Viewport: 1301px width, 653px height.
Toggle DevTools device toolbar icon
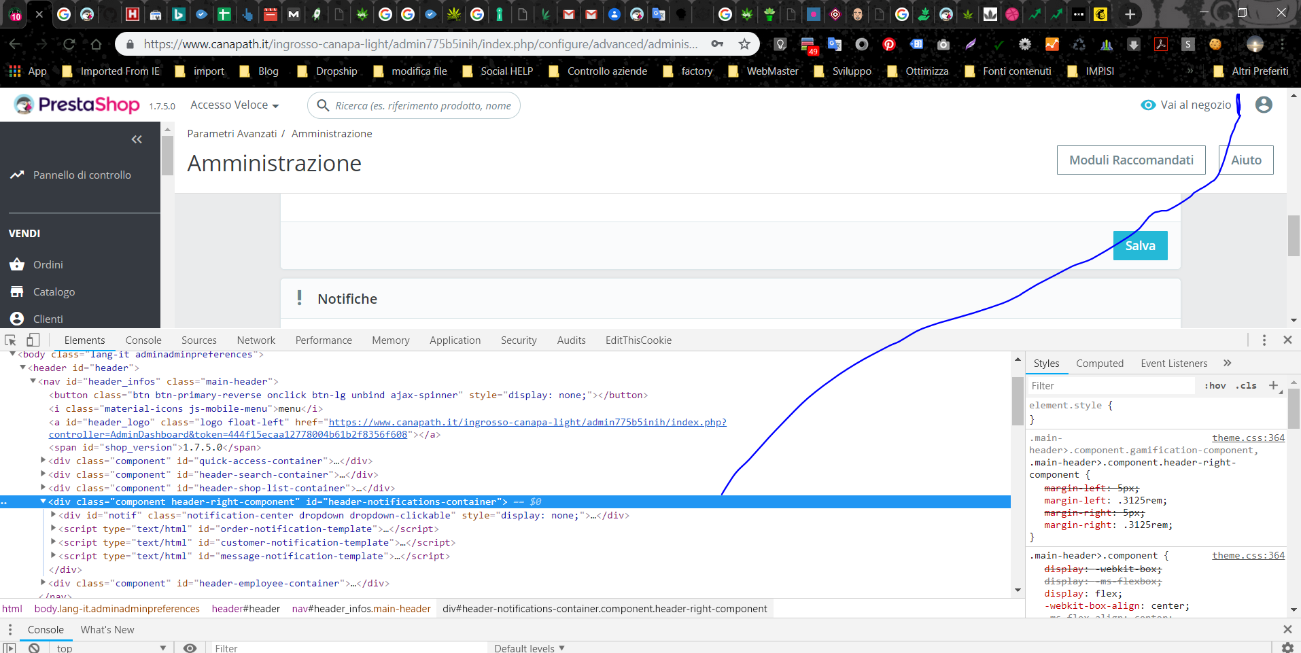[33, 340]
